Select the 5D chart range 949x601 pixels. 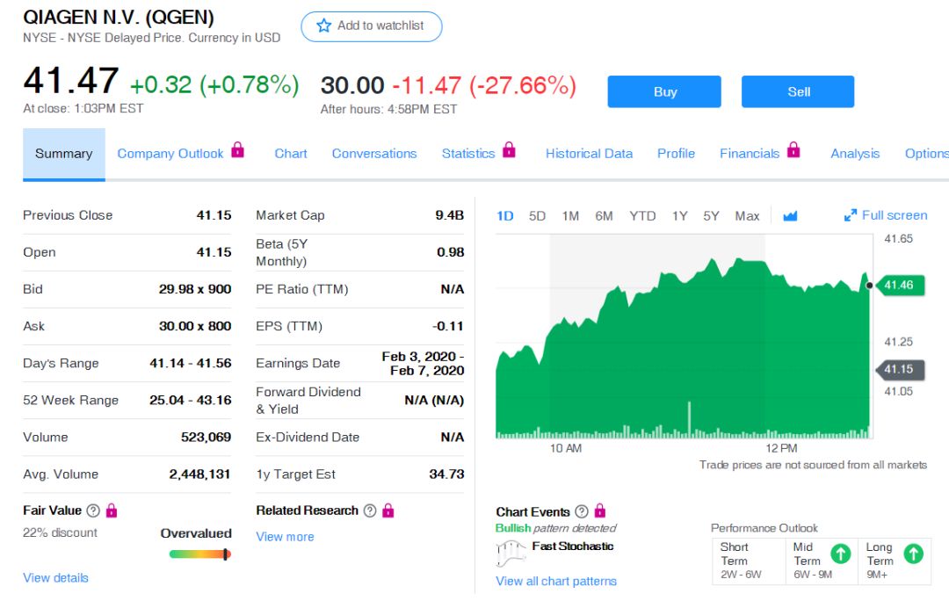(x=537, y=216)
